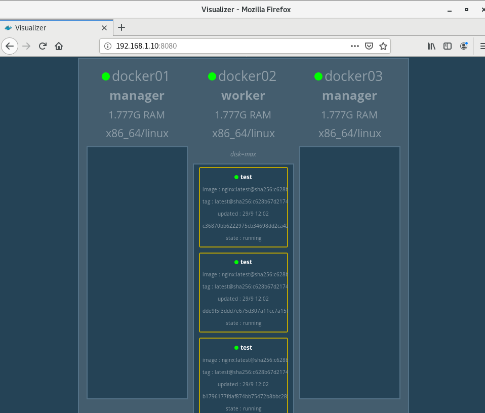The image size is (485, 413).
Task: Click state : running in the dde9f5f3 card
Action: pos(244,323)
